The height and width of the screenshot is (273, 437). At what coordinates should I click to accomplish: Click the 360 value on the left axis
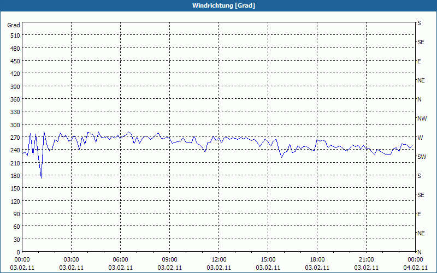point(15,99)
